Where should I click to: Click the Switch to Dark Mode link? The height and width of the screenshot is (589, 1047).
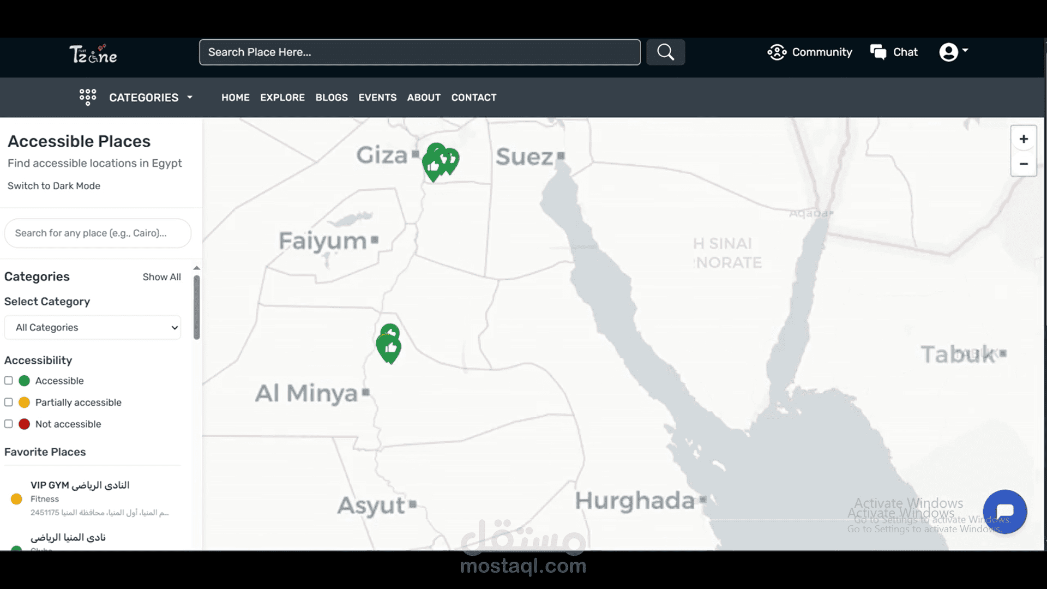[54, 186]
